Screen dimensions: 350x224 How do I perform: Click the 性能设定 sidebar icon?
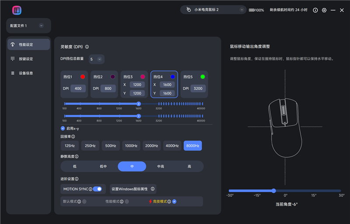click(13, 44)
